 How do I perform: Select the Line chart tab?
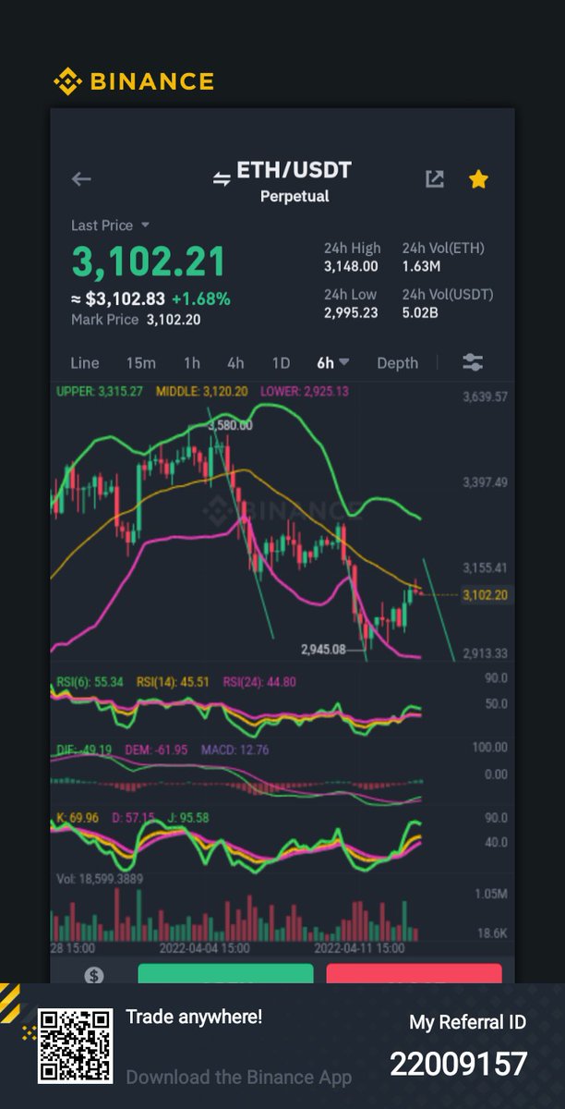(85, 362)
